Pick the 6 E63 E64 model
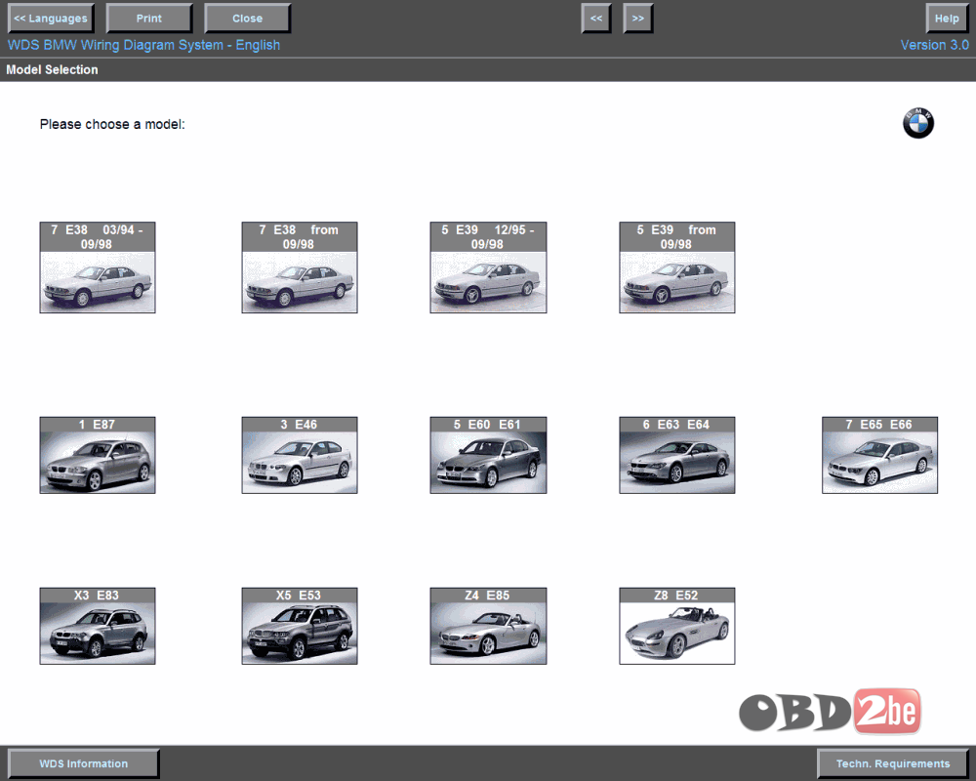 pyautogui.click(x=677, y=455)
